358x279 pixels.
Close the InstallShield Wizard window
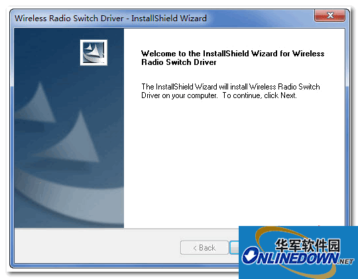pos(329,15)
